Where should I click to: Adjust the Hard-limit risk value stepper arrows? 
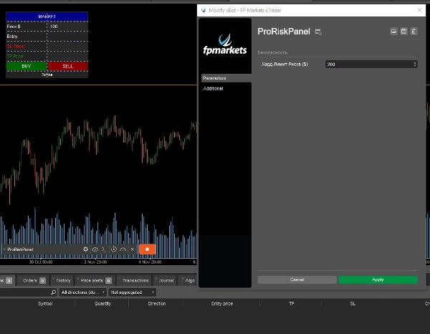click(415, 65)
